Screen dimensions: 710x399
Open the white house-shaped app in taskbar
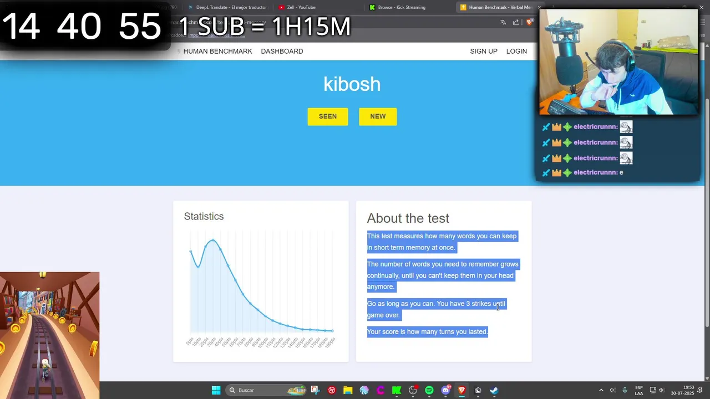click(478, 390)
